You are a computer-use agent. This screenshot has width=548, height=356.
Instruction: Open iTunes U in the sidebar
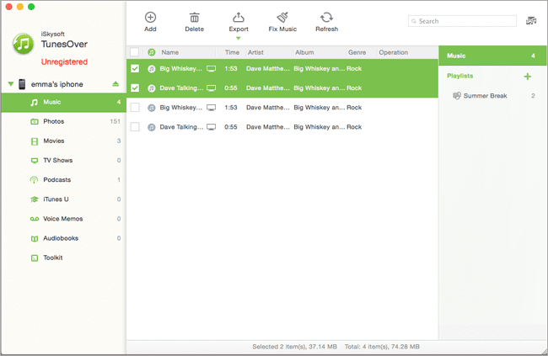tap(63, 199)
